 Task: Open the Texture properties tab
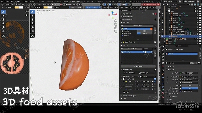163,97
